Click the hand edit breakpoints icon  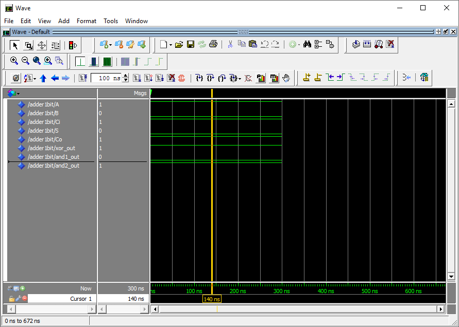[x=286, y=78]
